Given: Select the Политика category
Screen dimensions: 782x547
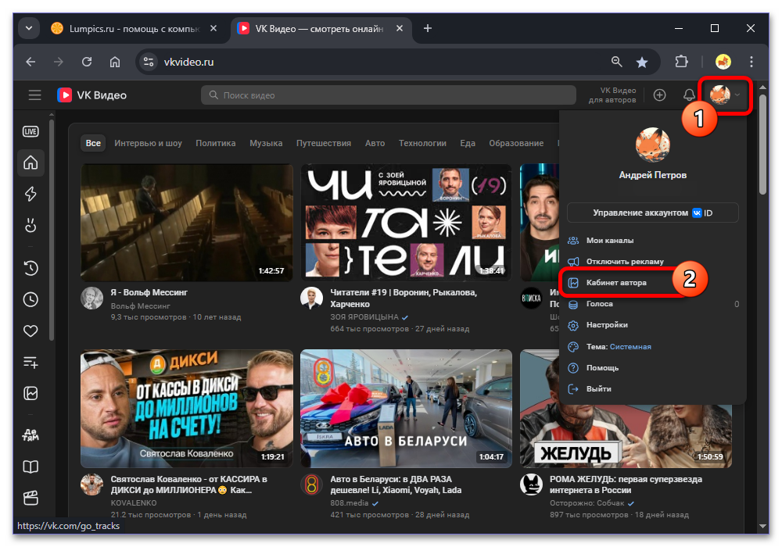Looking at the screenshot, I should coord(216,143).
